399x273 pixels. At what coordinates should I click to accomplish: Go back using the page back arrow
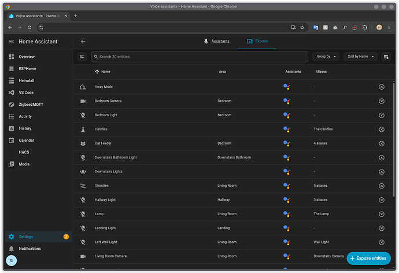83,42
